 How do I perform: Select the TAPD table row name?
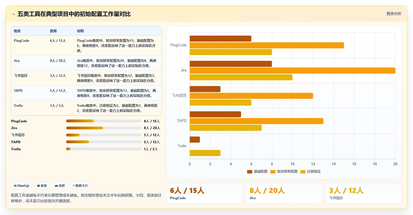(x=18, y=91)
